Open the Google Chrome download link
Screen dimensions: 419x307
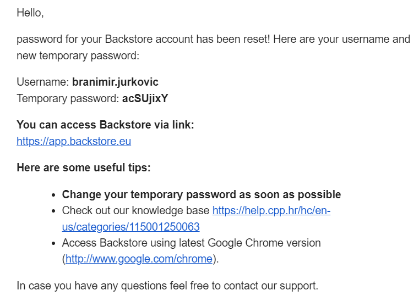tap(139, 259)
